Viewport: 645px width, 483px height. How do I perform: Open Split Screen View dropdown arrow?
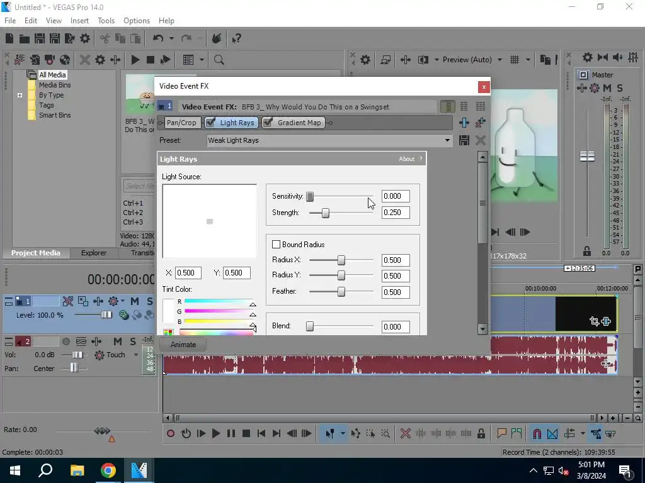pos(437,60)
